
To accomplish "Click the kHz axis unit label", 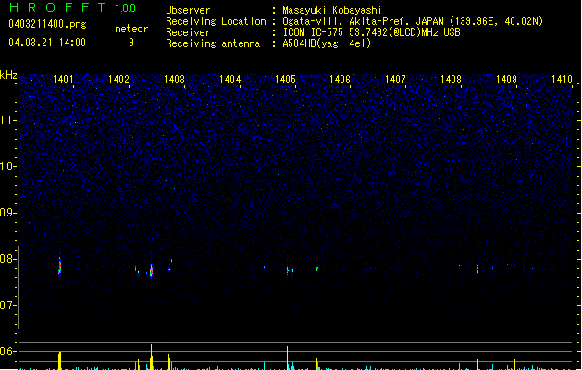I will click(x=8, y=75).
